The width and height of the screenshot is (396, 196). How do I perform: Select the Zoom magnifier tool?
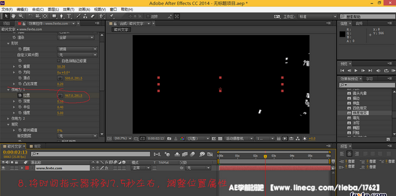coord(21,16)
